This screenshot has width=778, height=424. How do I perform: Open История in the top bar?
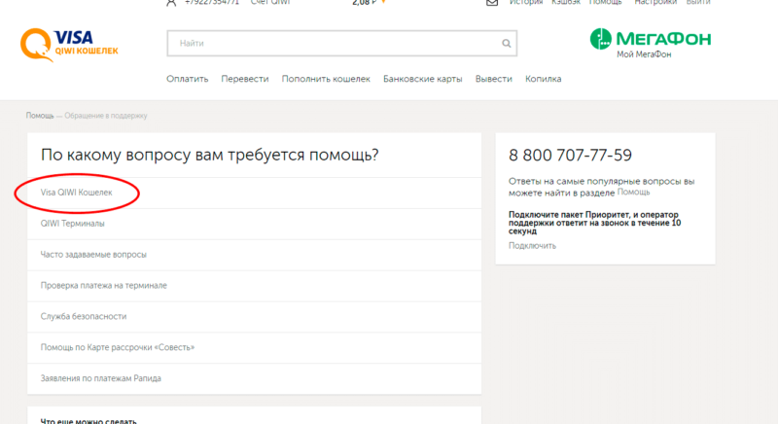coord(526,3)
